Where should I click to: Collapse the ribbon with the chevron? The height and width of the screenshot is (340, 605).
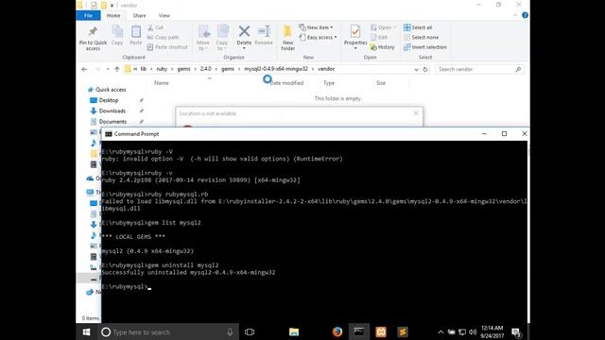coord(515,15)
